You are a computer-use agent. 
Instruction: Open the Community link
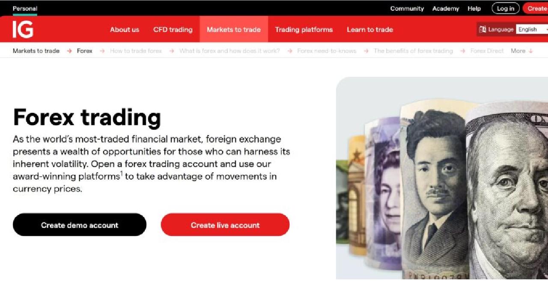[x=407, y=9]
